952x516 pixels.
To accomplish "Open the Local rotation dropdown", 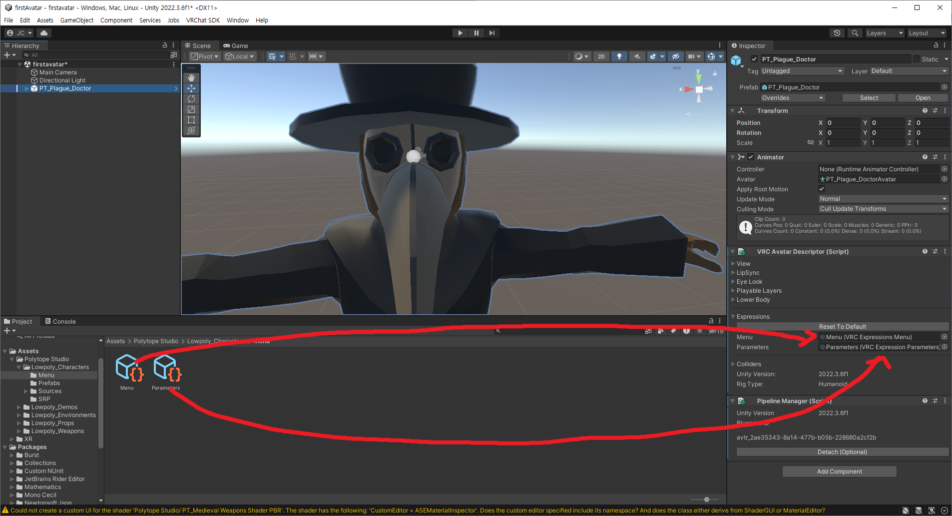I will 240,56.
